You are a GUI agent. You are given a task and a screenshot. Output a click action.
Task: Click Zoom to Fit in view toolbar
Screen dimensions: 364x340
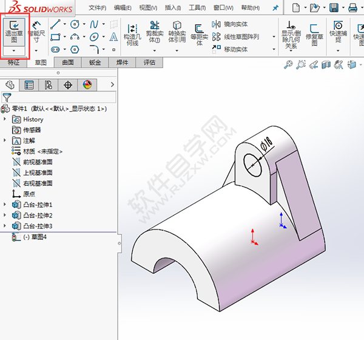tap(288, 64)
